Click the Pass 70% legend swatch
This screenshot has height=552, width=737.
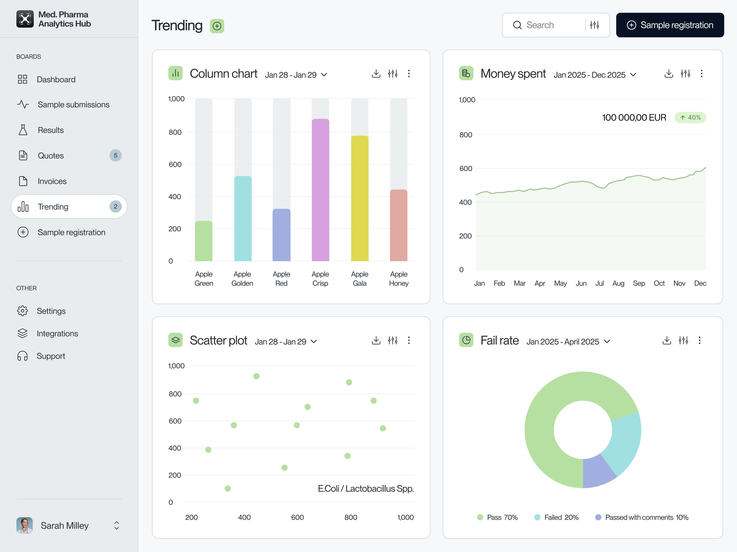(480, 517)
